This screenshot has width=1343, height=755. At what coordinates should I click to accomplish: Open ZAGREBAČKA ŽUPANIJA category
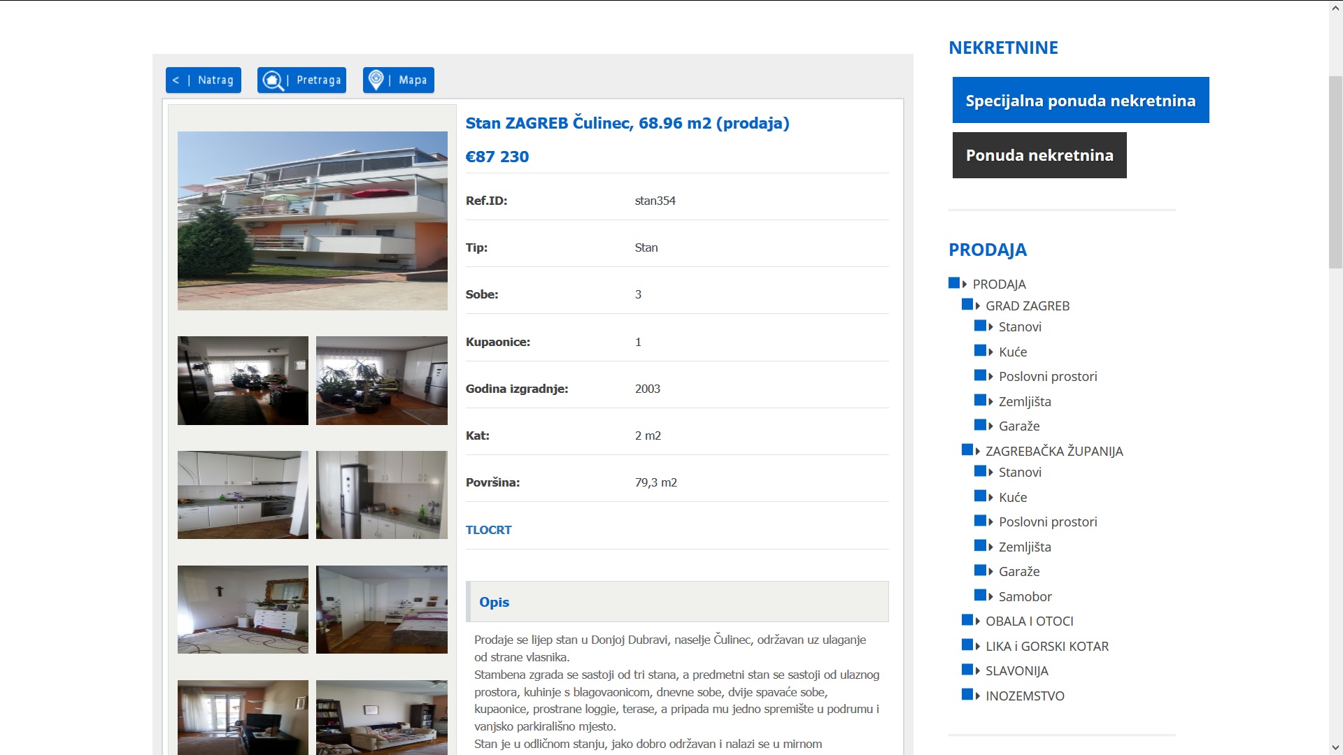tap(1054, 451)
